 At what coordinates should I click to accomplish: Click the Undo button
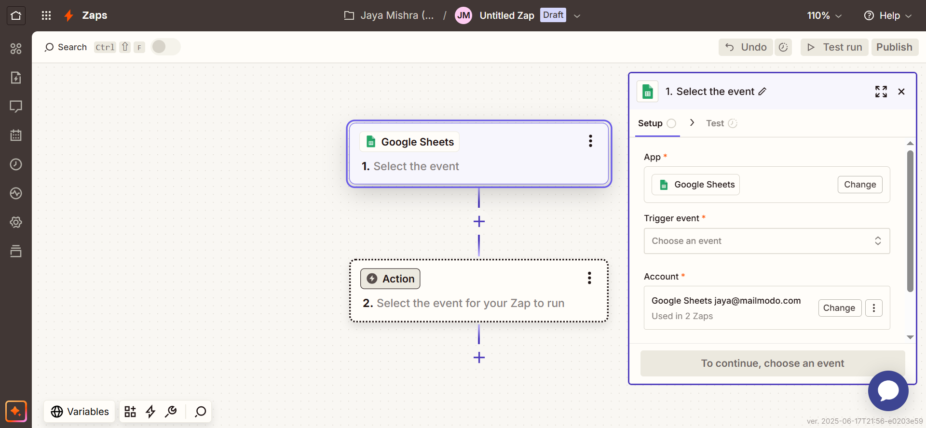point(746,47)
